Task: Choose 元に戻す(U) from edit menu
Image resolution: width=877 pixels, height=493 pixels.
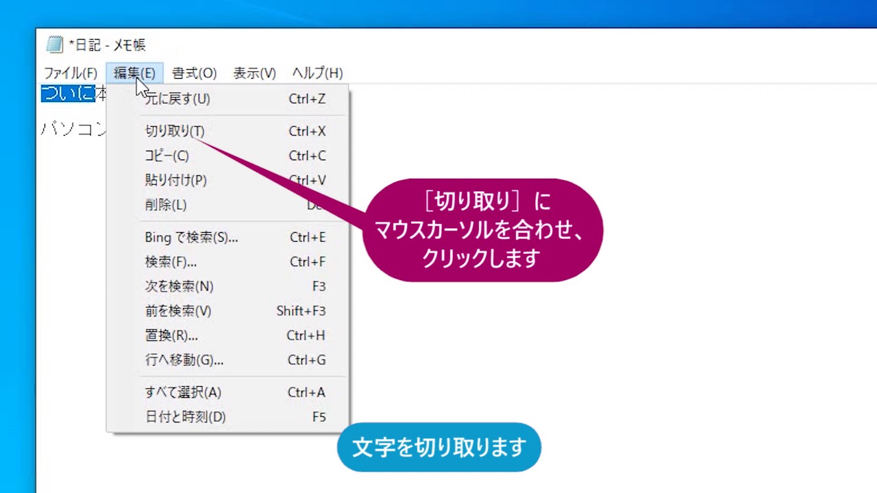Action: (x=228, y=99)
